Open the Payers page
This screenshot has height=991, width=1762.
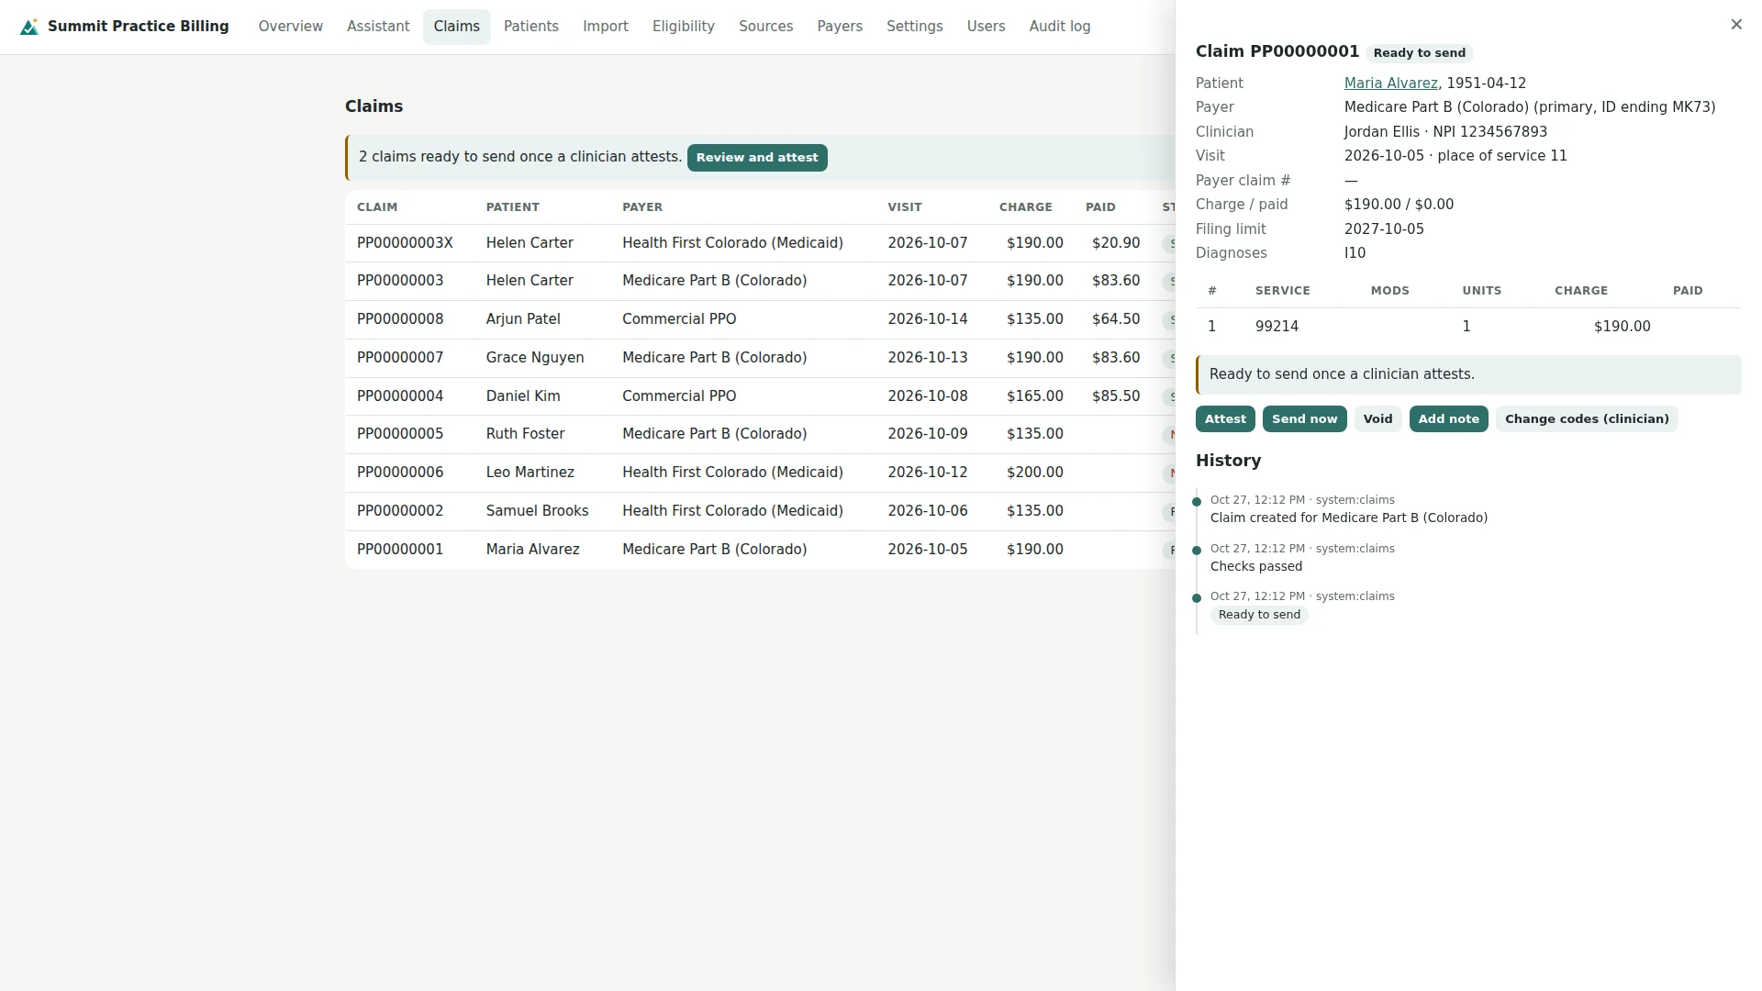click(x=839, y=27)
